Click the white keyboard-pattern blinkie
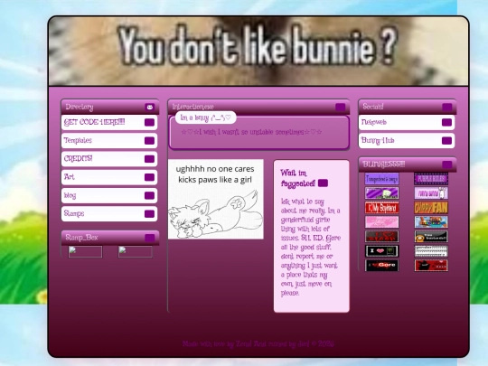The height and width of the screenshot is (366, 488). tap(431, 251)
